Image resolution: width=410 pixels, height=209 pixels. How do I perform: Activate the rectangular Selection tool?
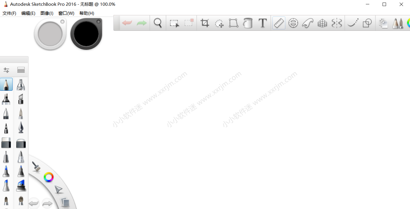coord(174,23)
